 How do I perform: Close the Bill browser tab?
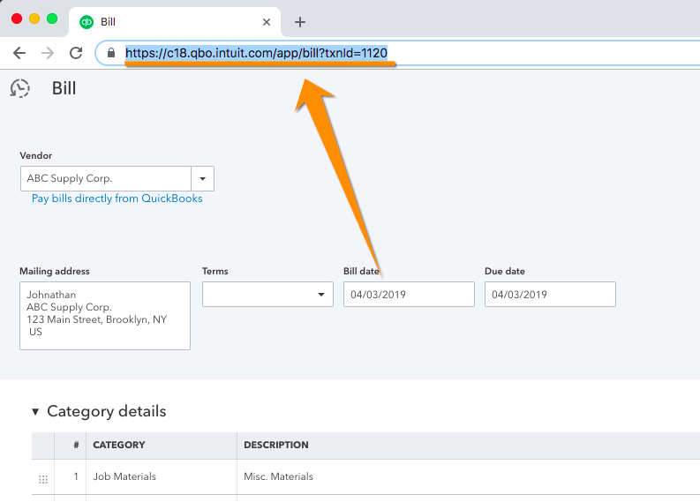tap(267, 22)
